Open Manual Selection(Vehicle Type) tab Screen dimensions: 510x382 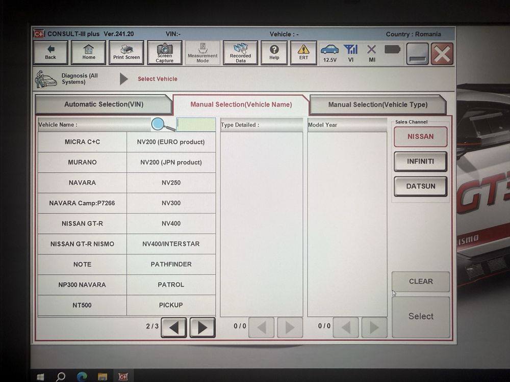point(377,104)
